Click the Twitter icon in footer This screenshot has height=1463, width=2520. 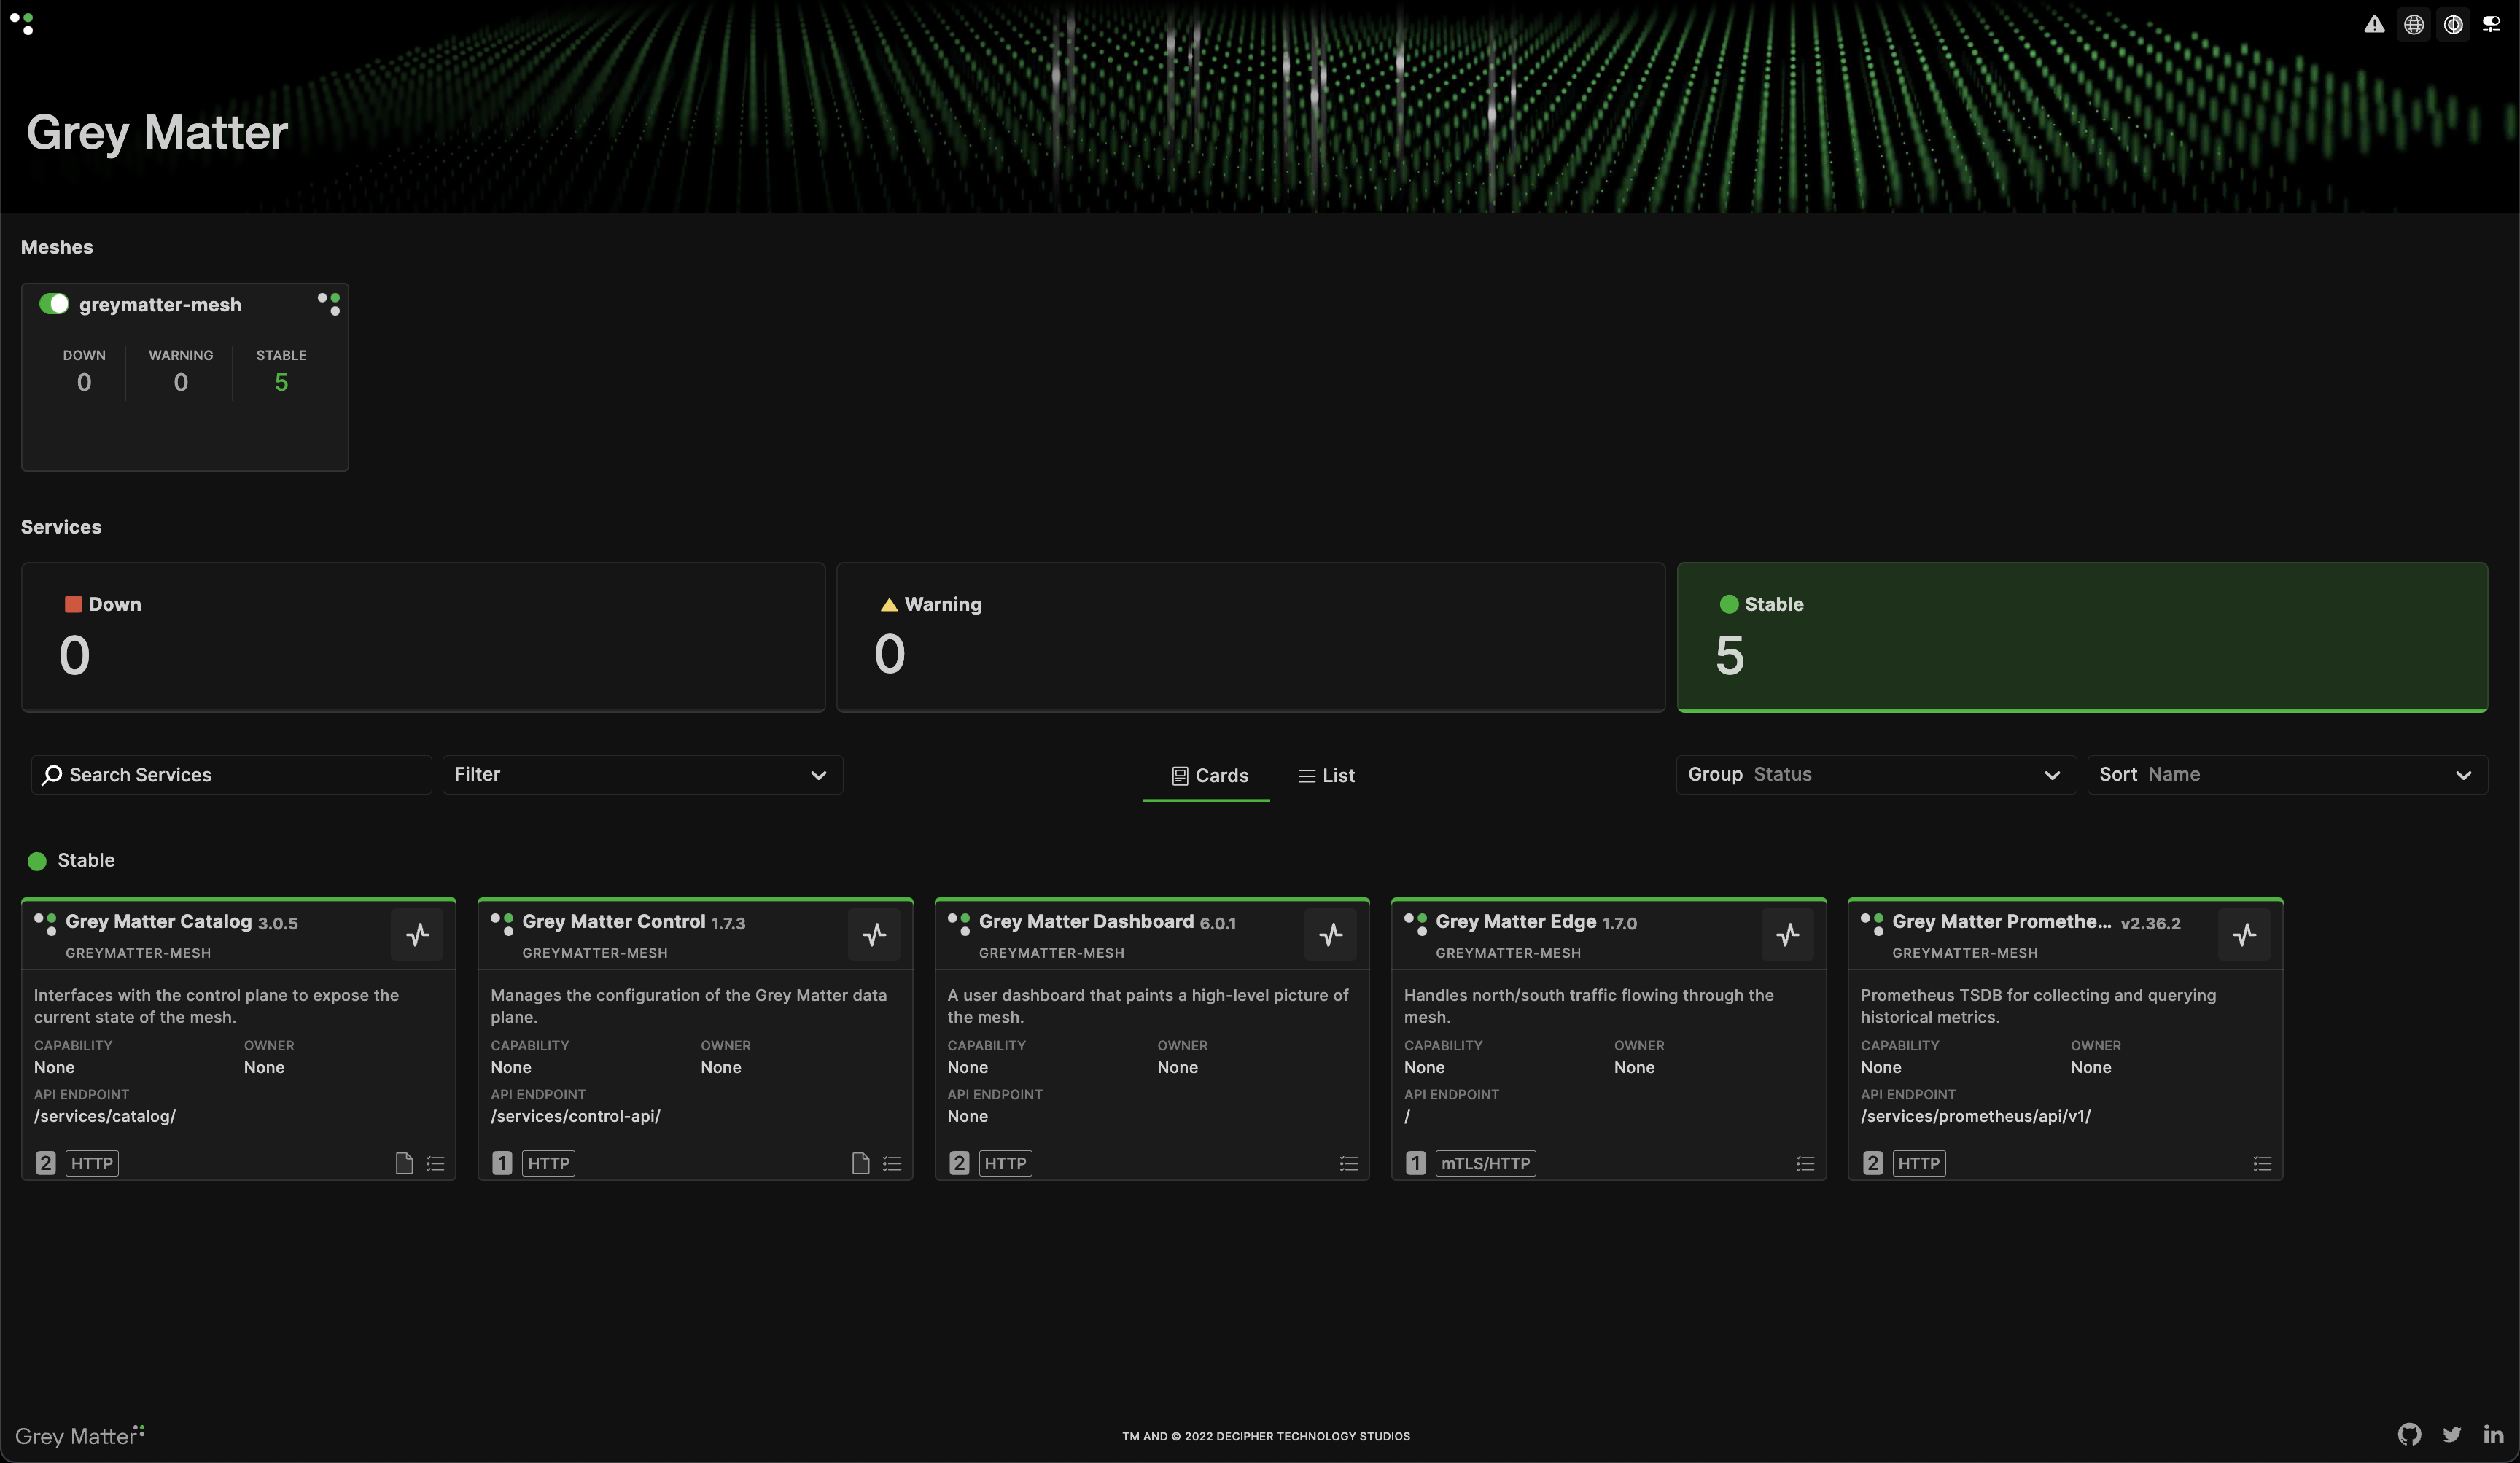point(2452,1434)
